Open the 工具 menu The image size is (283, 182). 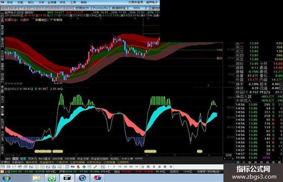pyautogui.click(x=73, y=2)
